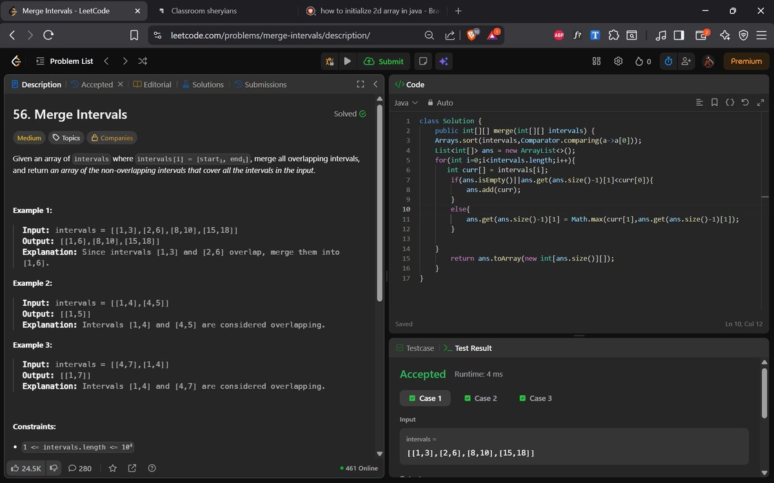Close the Accepted tab
This screenshot has width=774, height=483.
point(120,84)
